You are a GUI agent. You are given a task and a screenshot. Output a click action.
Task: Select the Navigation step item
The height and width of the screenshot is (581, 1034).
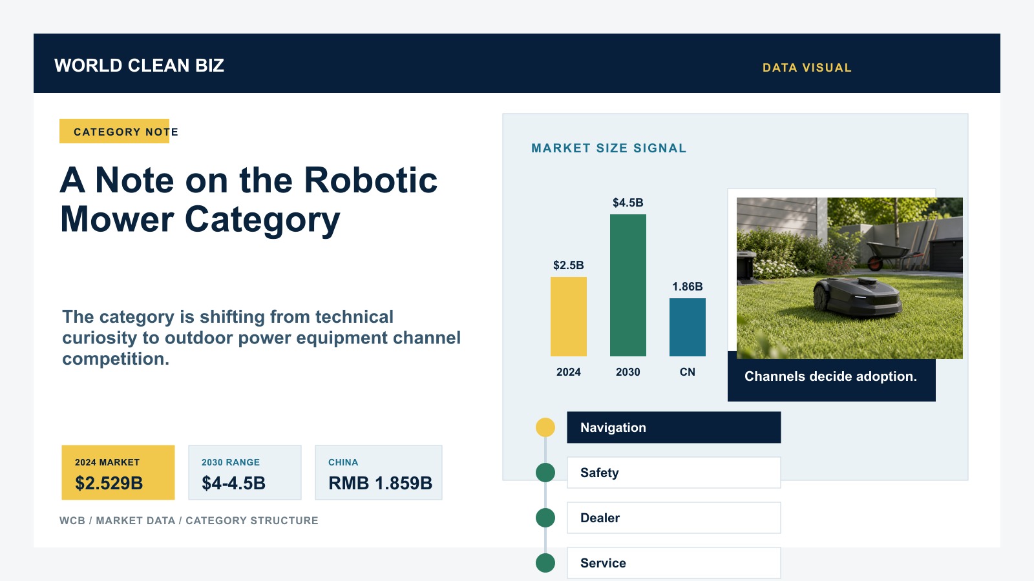click(674, 427)
